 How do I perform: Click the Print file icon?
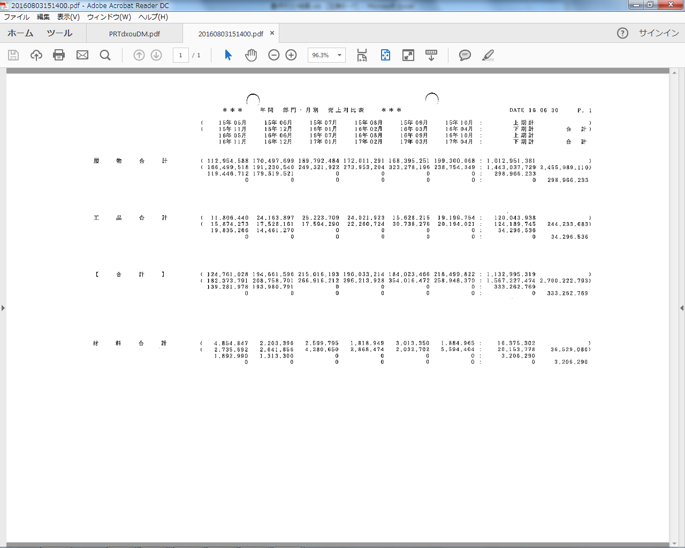(x=59, y=55)
